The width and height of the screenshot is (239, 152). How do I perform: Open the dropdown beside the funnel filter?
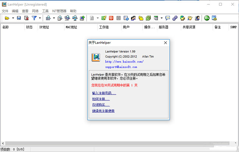[x=40, y=18]
